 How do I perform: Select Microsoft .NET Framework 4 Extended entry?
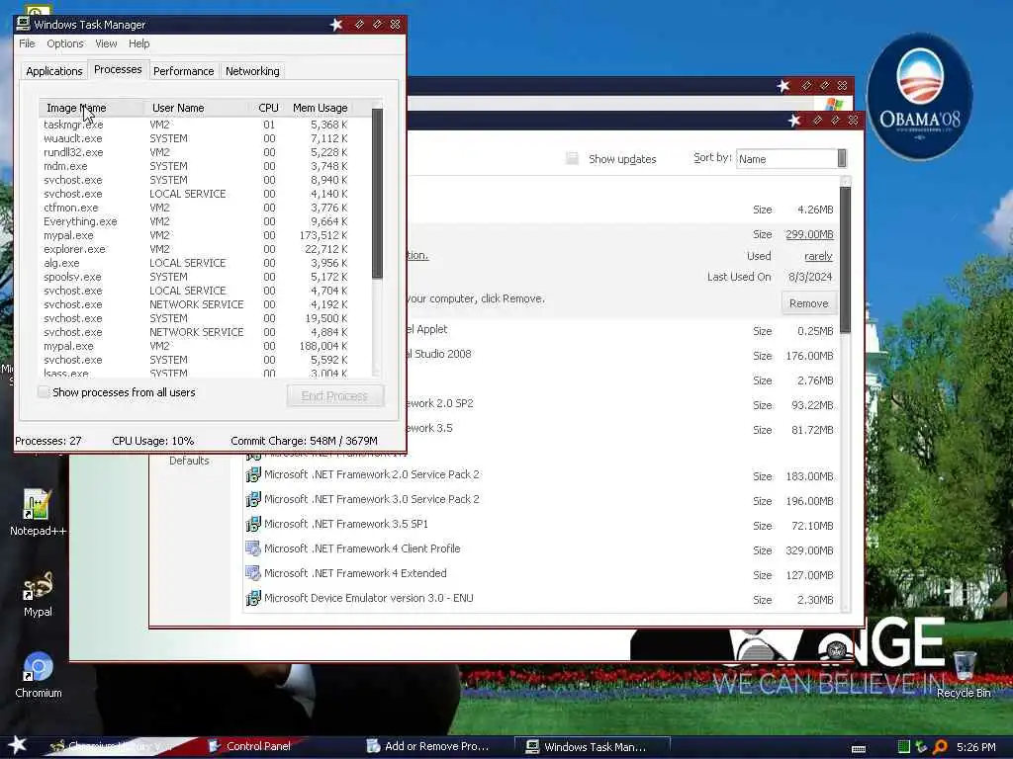541,574
